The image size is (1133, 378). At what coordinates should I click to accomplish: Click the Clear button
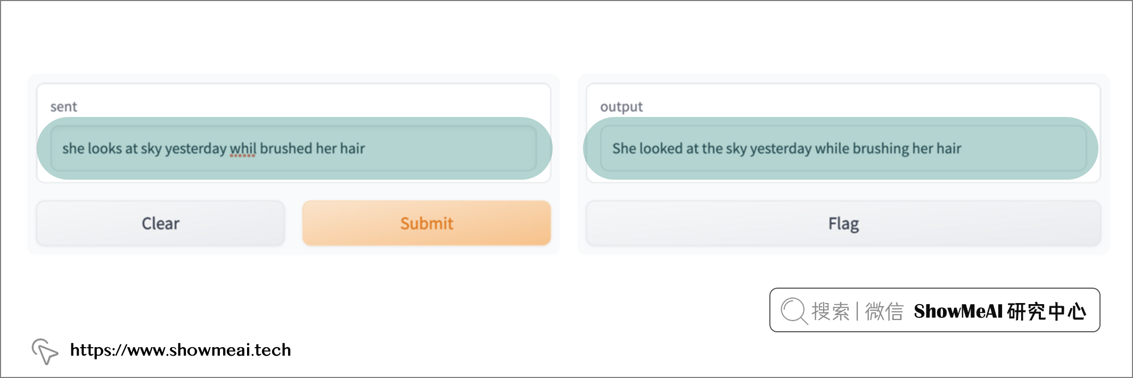(x=160, y=223)
